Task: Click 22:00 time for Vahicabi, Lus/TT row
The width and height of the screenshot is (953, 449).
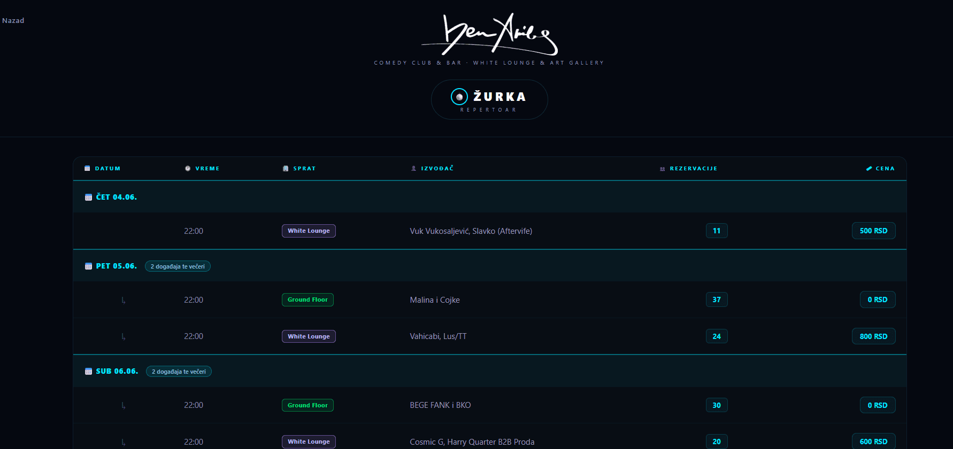Action: point(194,336)
